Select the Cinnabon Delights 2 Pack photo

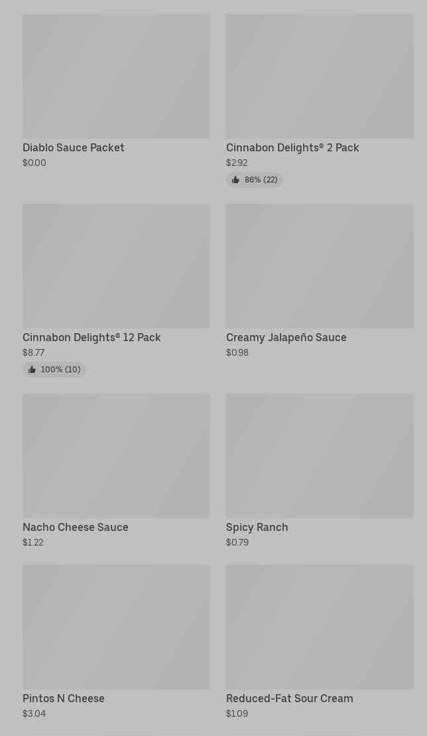click(x=320, y=76)
